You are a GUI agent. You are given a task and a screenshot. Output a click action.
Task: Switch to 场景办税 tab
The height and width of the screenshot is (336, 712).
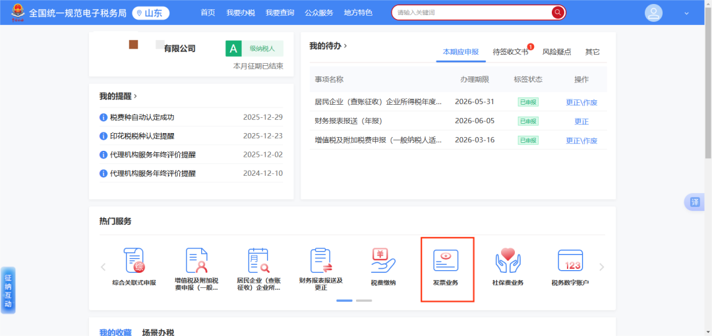[158, 332]
